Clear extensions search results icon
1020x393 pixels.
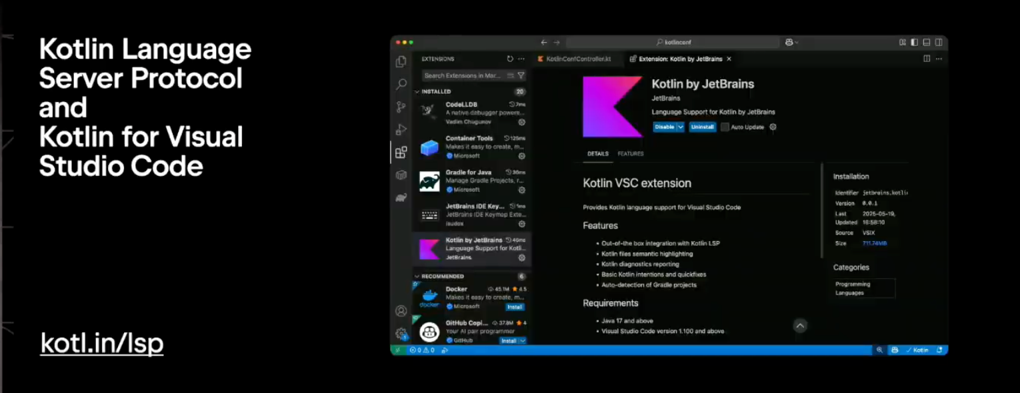click(x=511, y=76)
